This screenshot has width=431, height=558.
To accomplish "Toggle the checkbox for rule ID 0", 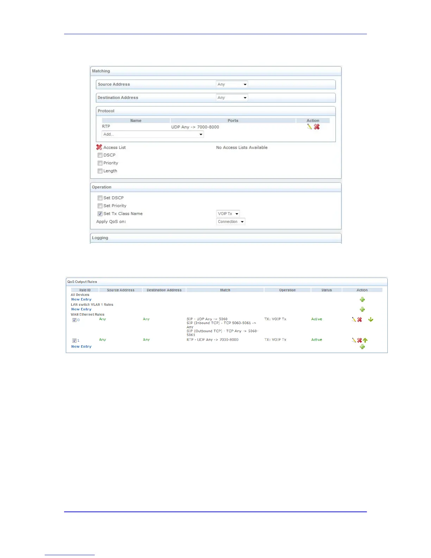I will point(74,320).
